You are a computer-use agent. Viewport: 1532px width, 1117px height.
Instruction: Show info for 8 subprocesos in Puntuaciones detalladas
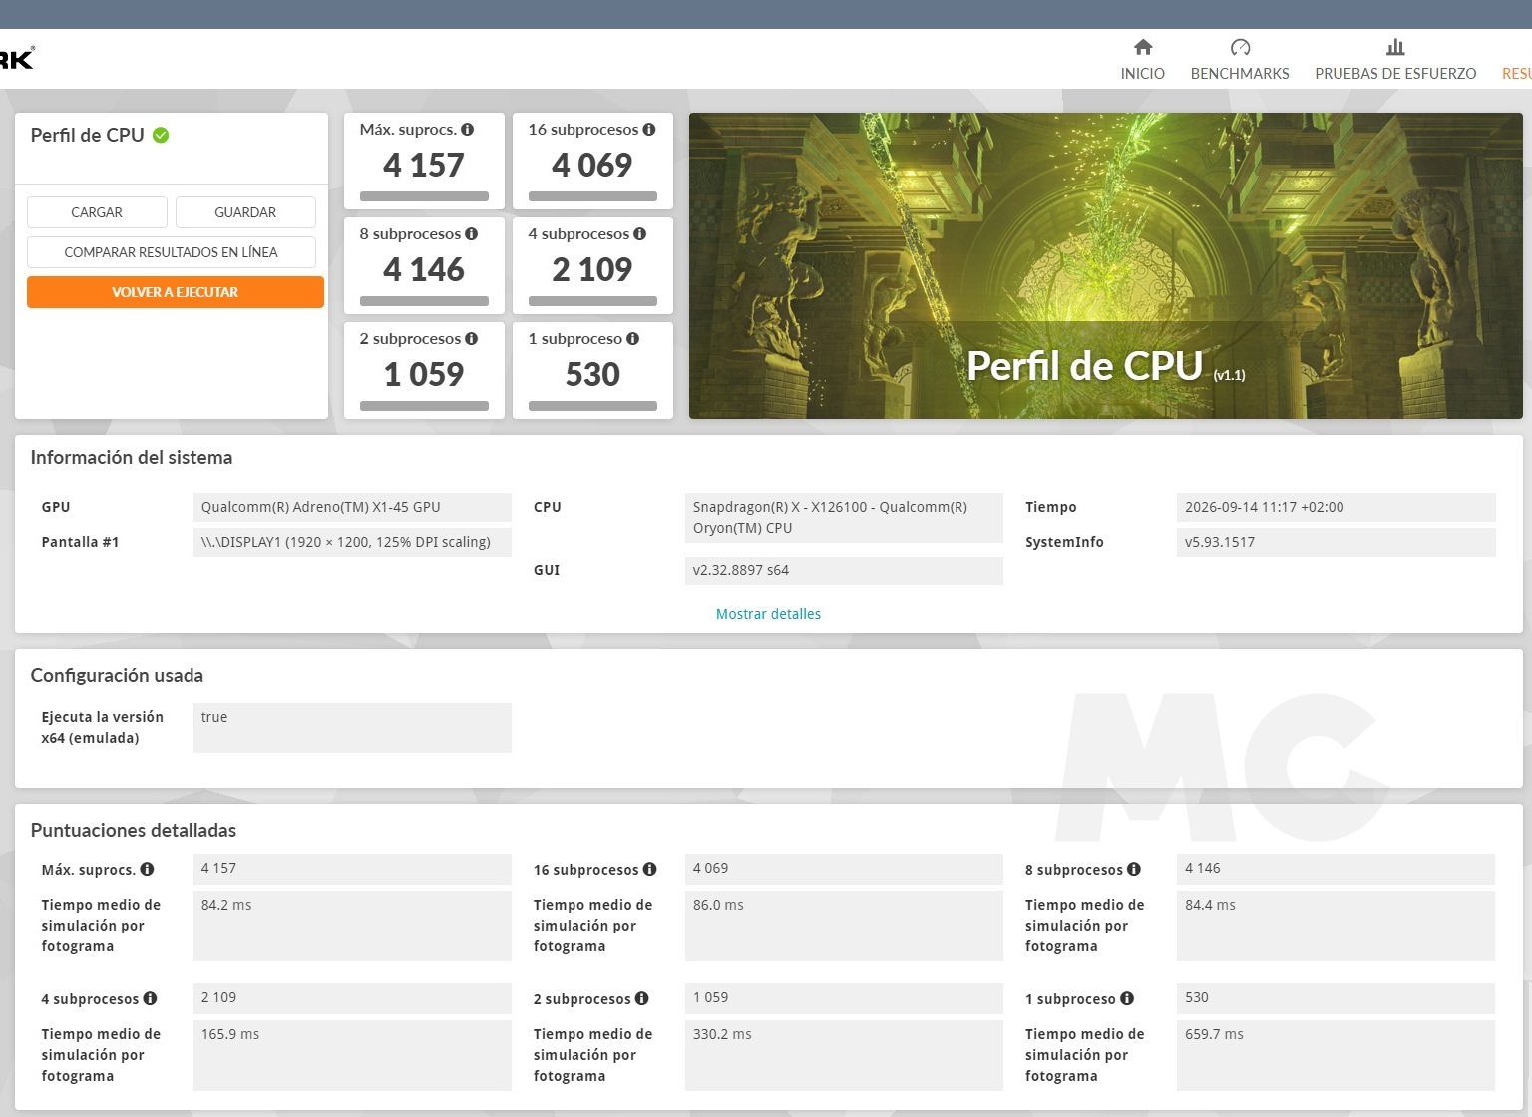pyautogui.click(x=1133, y=869)
